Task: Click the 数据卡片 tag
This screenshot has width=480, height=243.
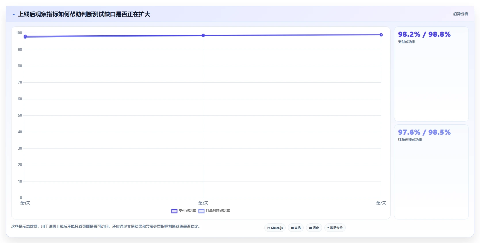Action: 335,228
